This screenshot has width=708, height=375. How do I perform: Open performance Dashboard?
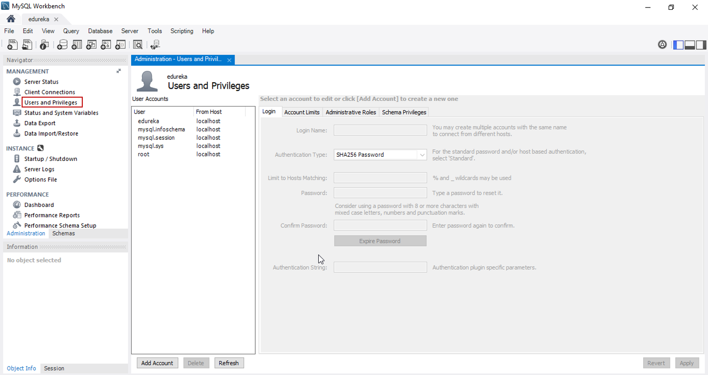(x=39, y=205)
